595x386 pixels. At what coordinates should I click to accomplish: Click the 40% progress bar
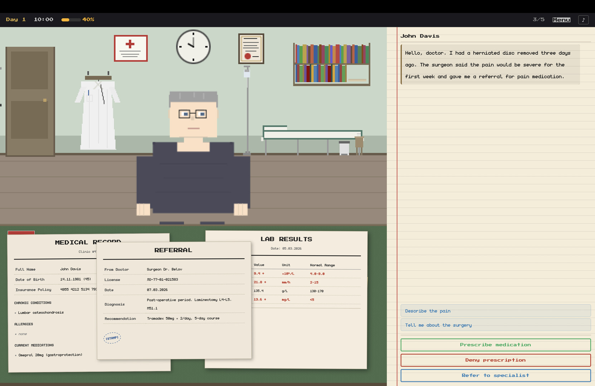tap(70, 20)
